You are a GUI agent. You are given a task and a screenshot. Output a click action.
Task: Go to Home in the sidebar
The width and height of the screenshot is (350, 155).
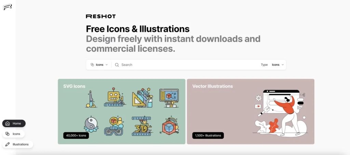14,123
